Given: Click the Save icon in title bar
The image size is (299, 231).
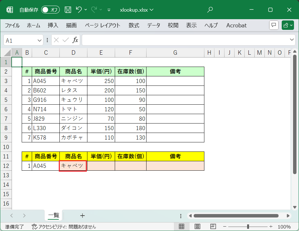Looking at the screenshot, I should pyautogui.click(x=68, y=10).
